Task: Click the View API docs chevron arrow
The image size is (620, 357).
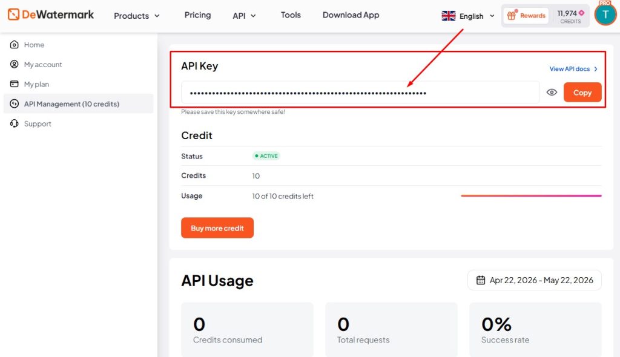Action: 596,69
